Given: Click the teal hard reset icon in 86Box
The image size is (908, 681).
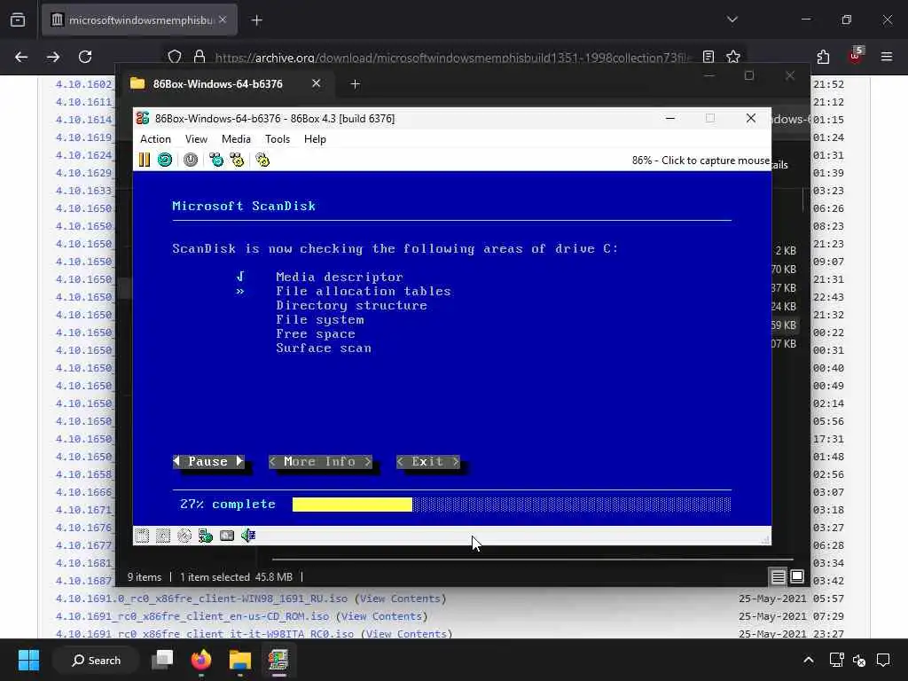Looking at the screenshot, I should click(165, 160).
